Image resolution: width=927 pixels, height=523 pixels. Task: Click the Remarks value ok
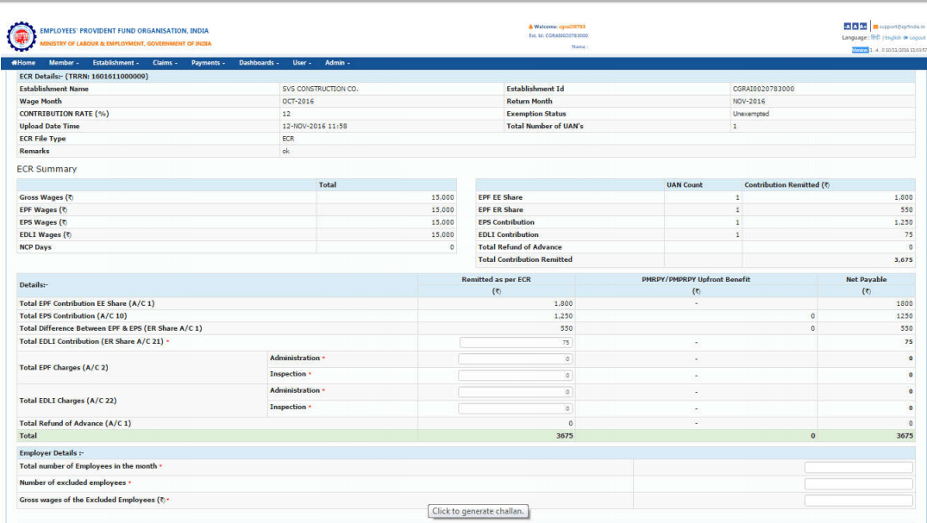(x=286, y=151)
